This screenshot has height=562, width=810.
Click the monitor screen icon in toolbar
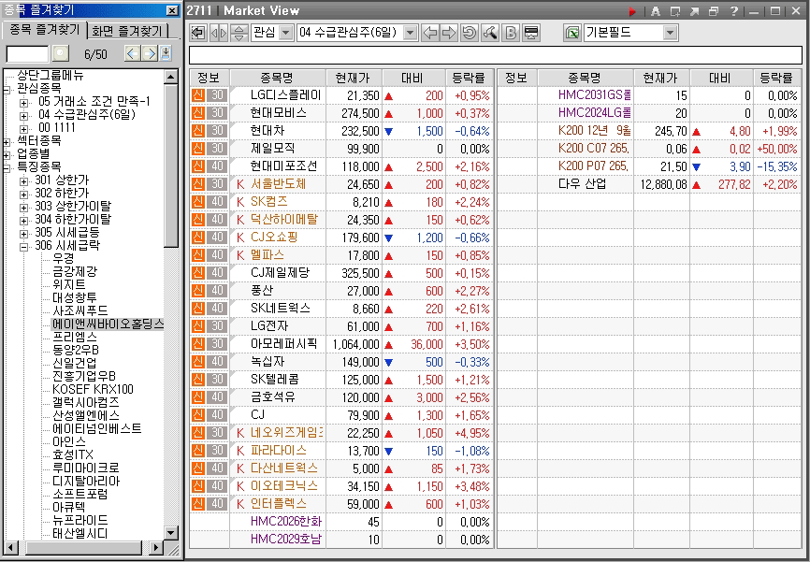(x=530, y=33)
